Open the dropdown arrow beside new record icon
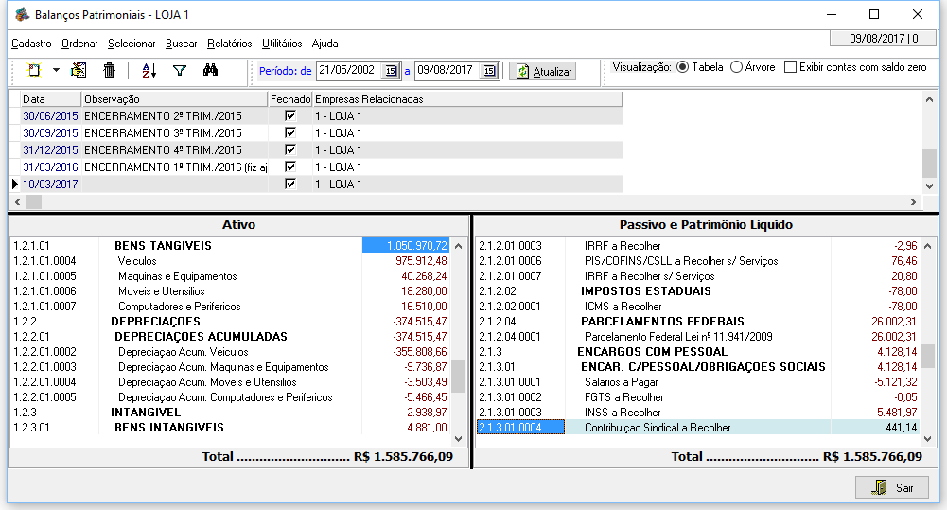This screenshot has width=947, height=510. point(56,71)
